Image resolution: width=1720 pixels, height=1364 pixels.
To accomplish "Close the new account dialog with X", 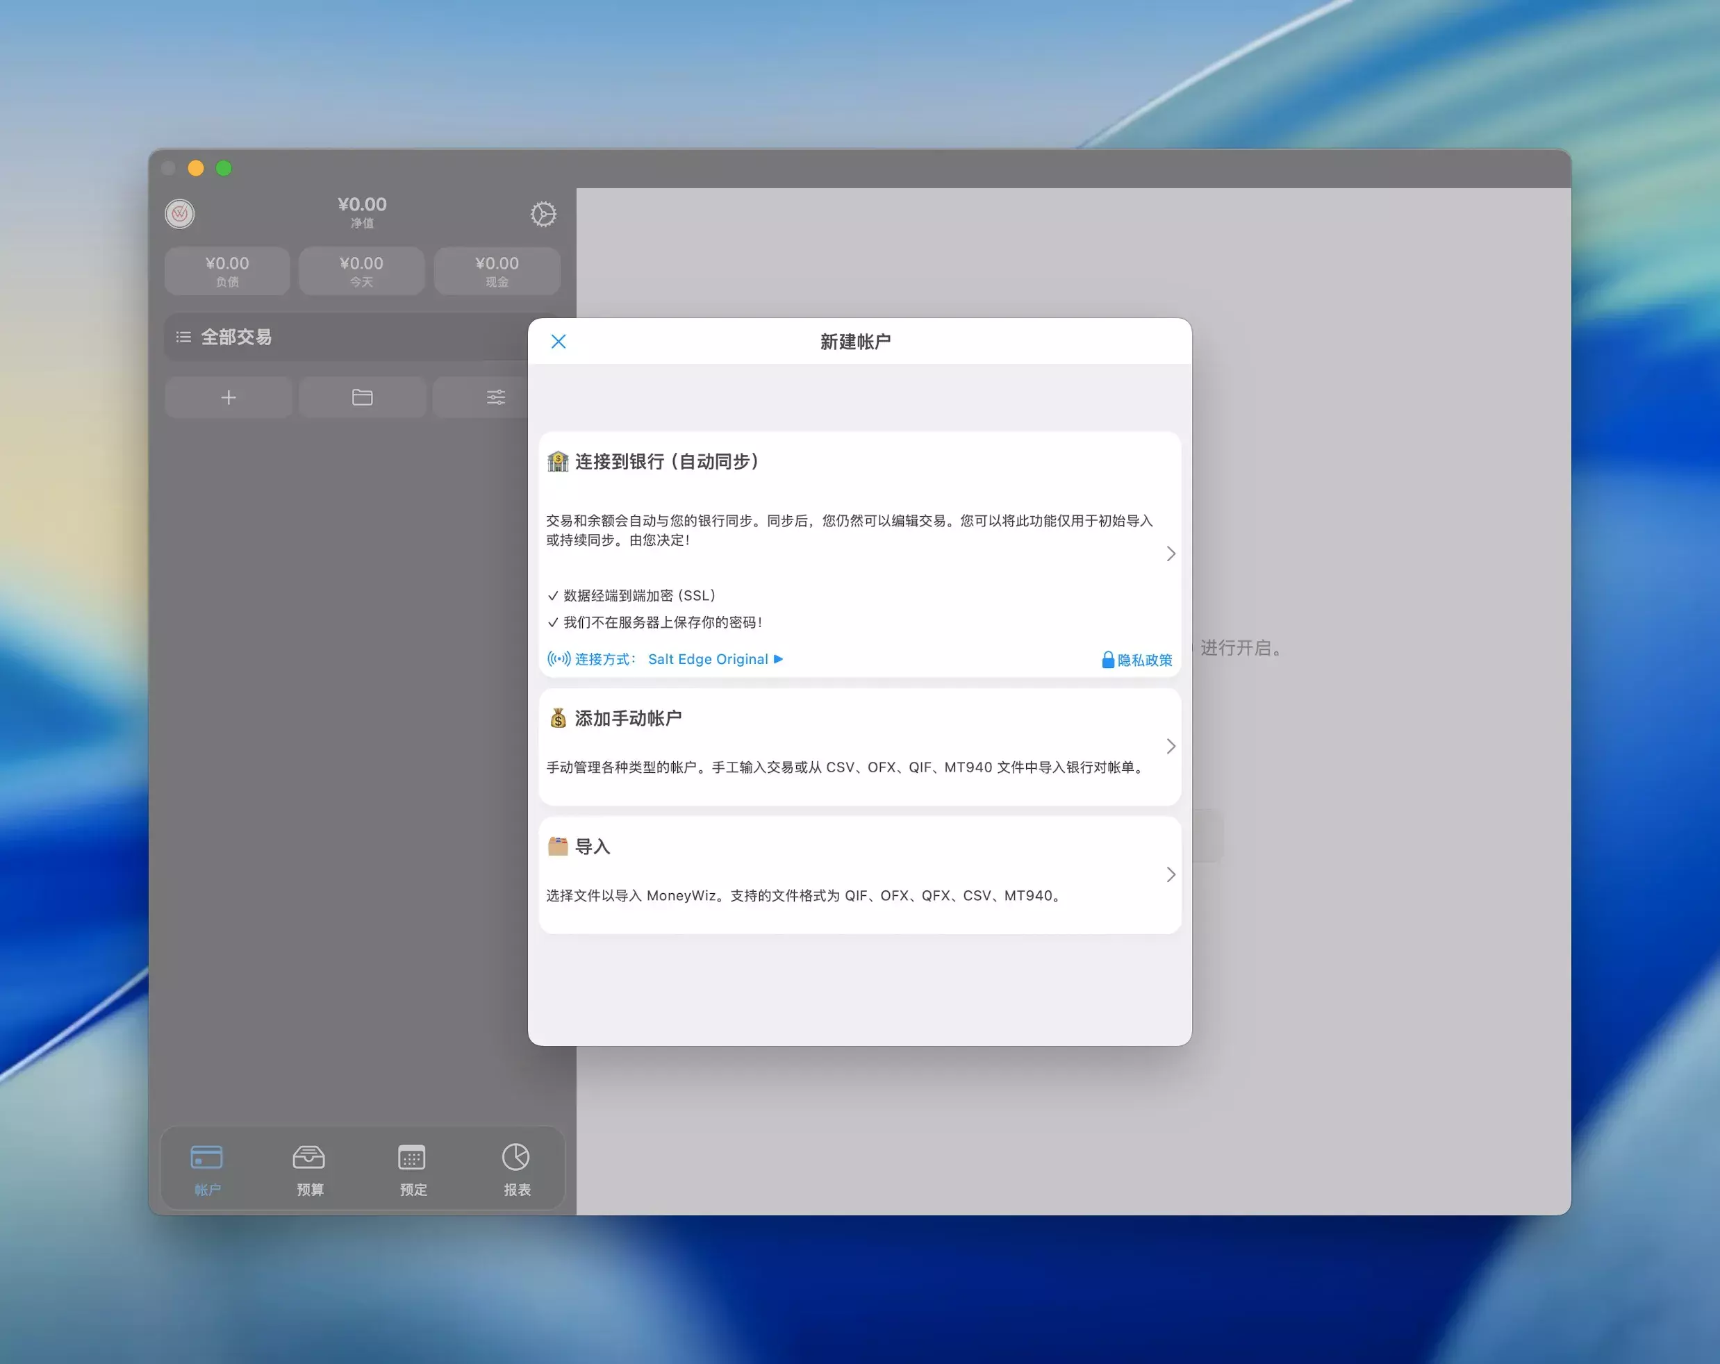I will [x=559, y=342].
